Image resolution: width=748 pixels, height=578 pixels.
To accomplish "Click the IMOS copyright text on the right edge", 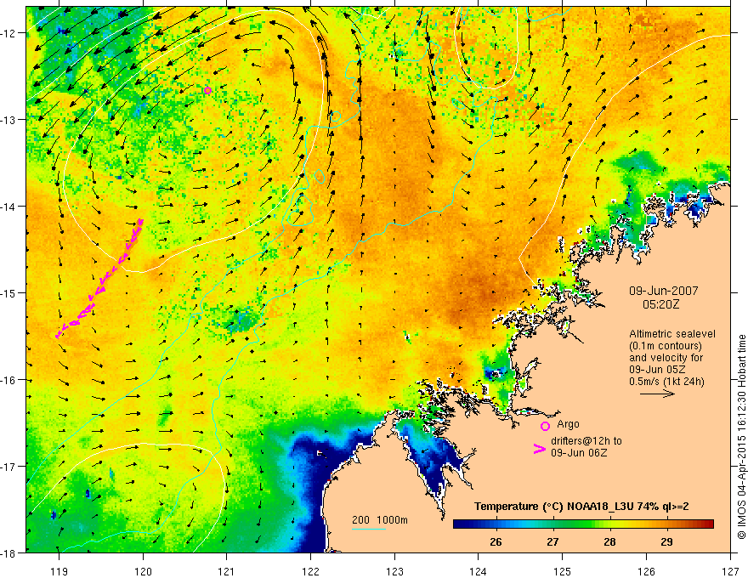I will (x=741, y=438).
